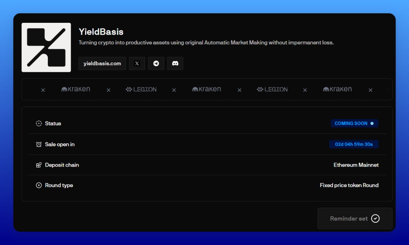409x245 pixels.
Task: Open the Discord social link
Action: pyautogui.click(x=175, y=63)
